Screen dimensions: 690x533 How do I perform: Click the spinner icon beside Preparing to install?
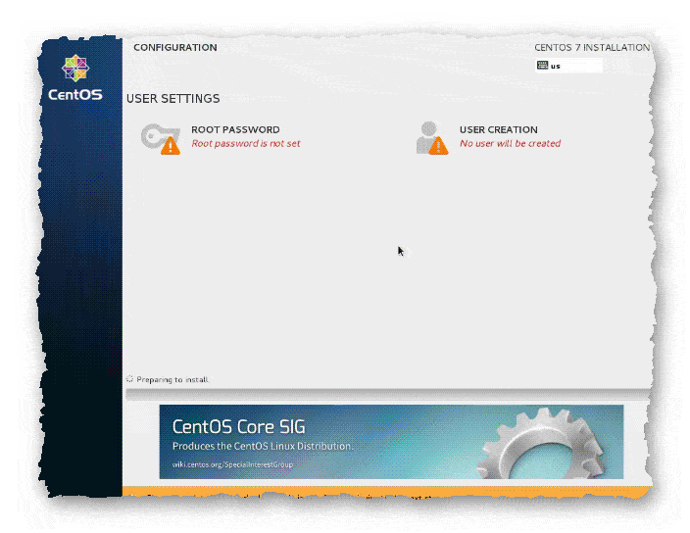coord(129,378)
